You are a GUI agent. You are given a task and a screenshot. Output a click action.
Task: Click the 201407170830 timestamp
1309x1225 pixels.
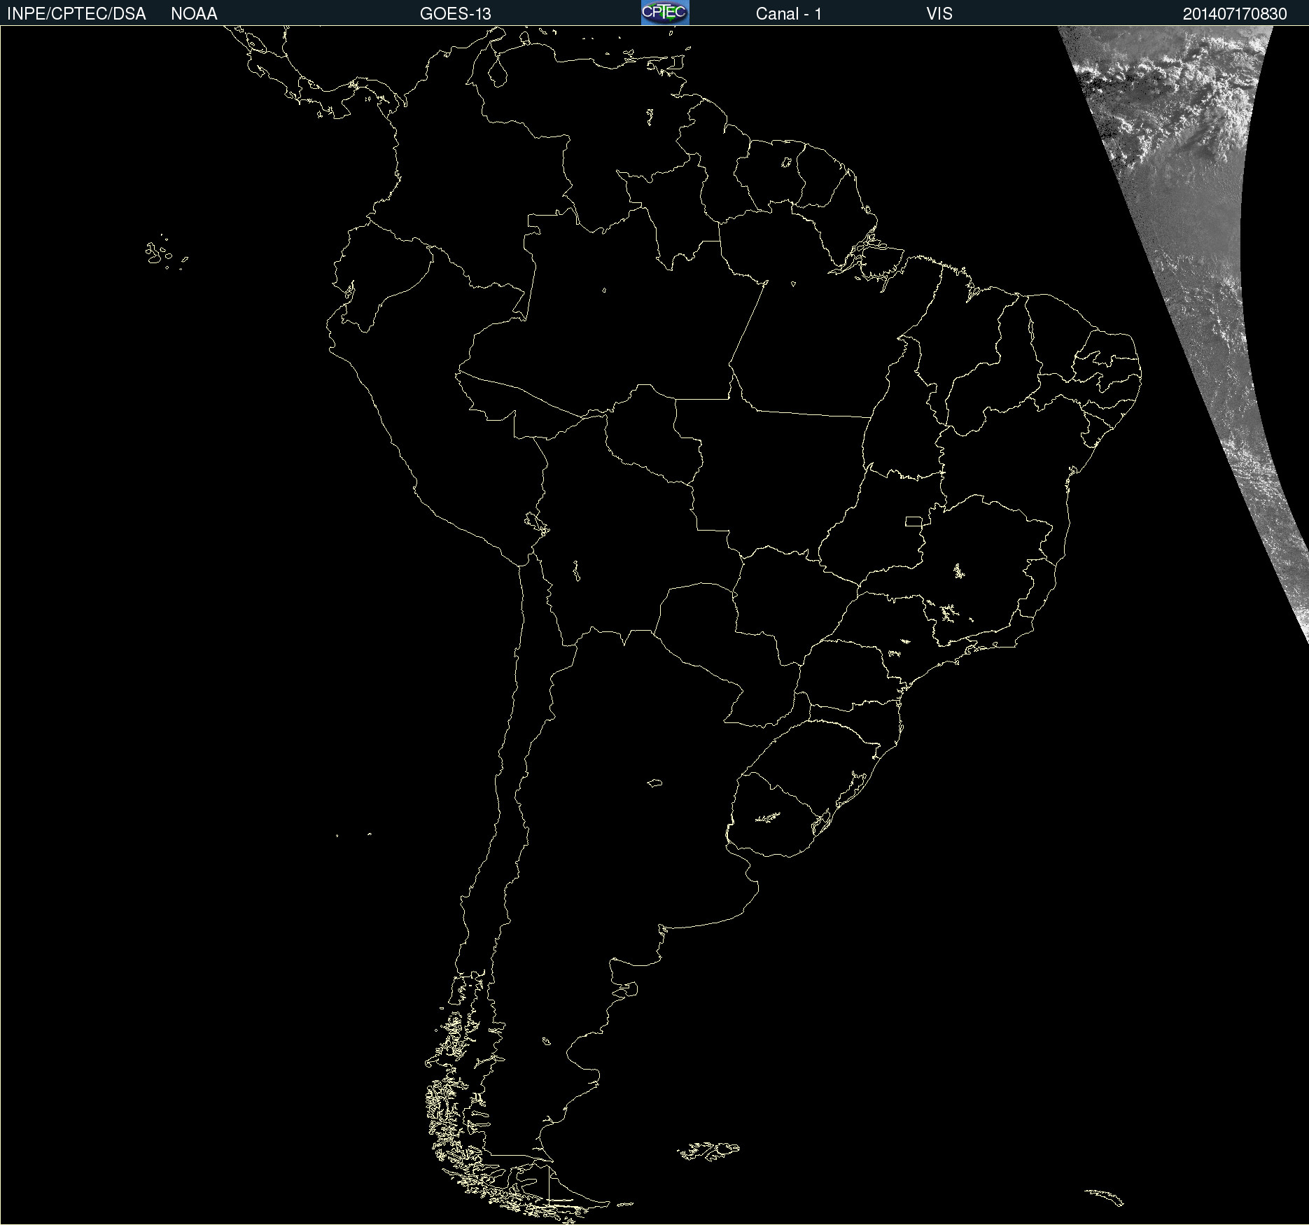[1235, 14]
